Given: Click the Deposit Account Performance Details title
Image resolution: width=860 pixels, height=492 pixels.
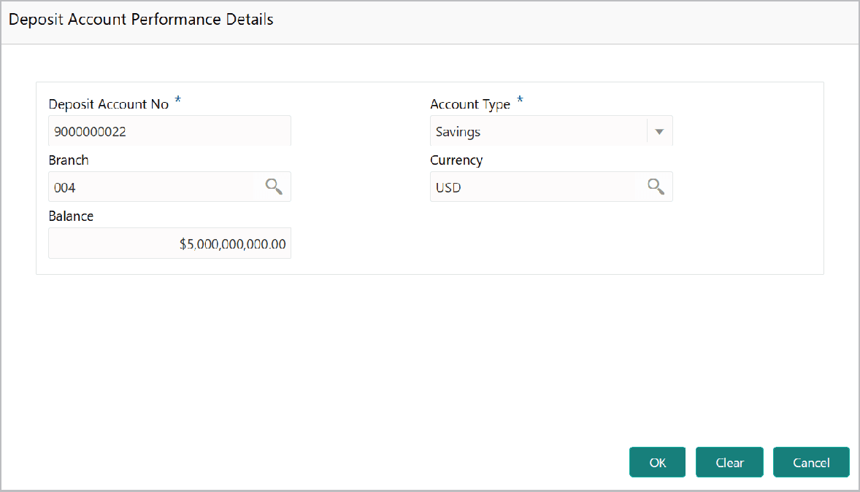Looking at the screenshot, I should click(x=141, y=20).
